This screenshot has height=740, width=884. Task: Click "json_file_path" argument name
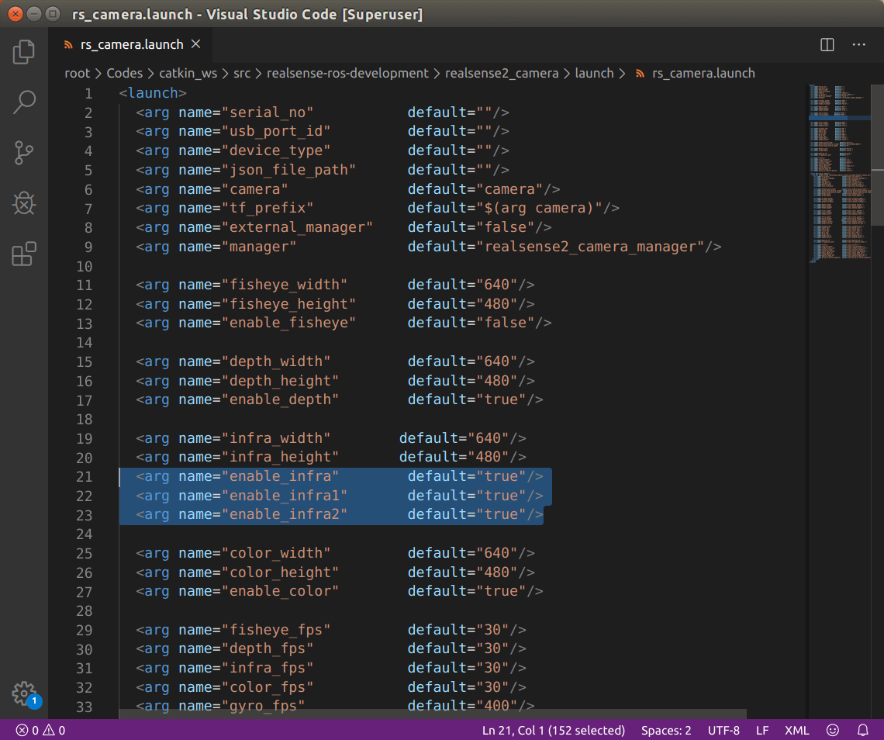point(288,170)
